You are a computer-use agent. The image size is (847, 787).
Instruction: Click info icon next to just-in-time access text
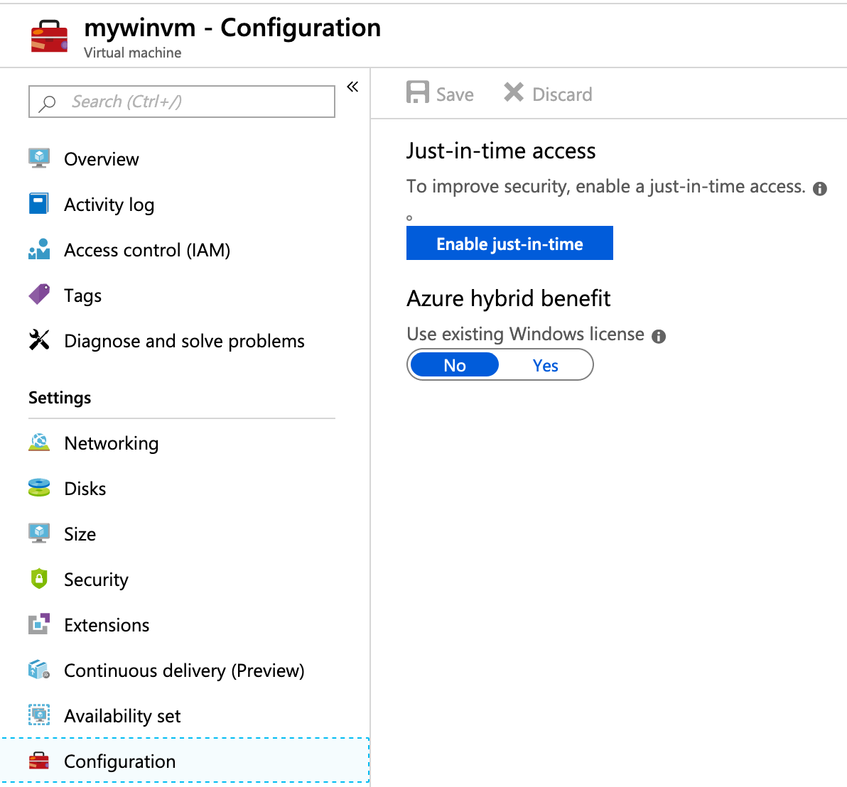(x=820, y=188)
